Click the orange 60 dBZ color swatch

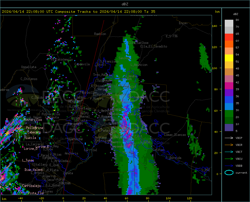[229, 44]
